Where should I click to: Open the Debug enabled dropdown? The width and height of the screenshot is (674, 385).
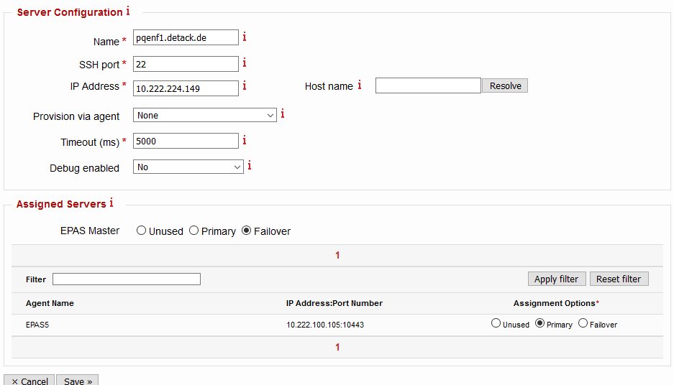coord(188,167)
